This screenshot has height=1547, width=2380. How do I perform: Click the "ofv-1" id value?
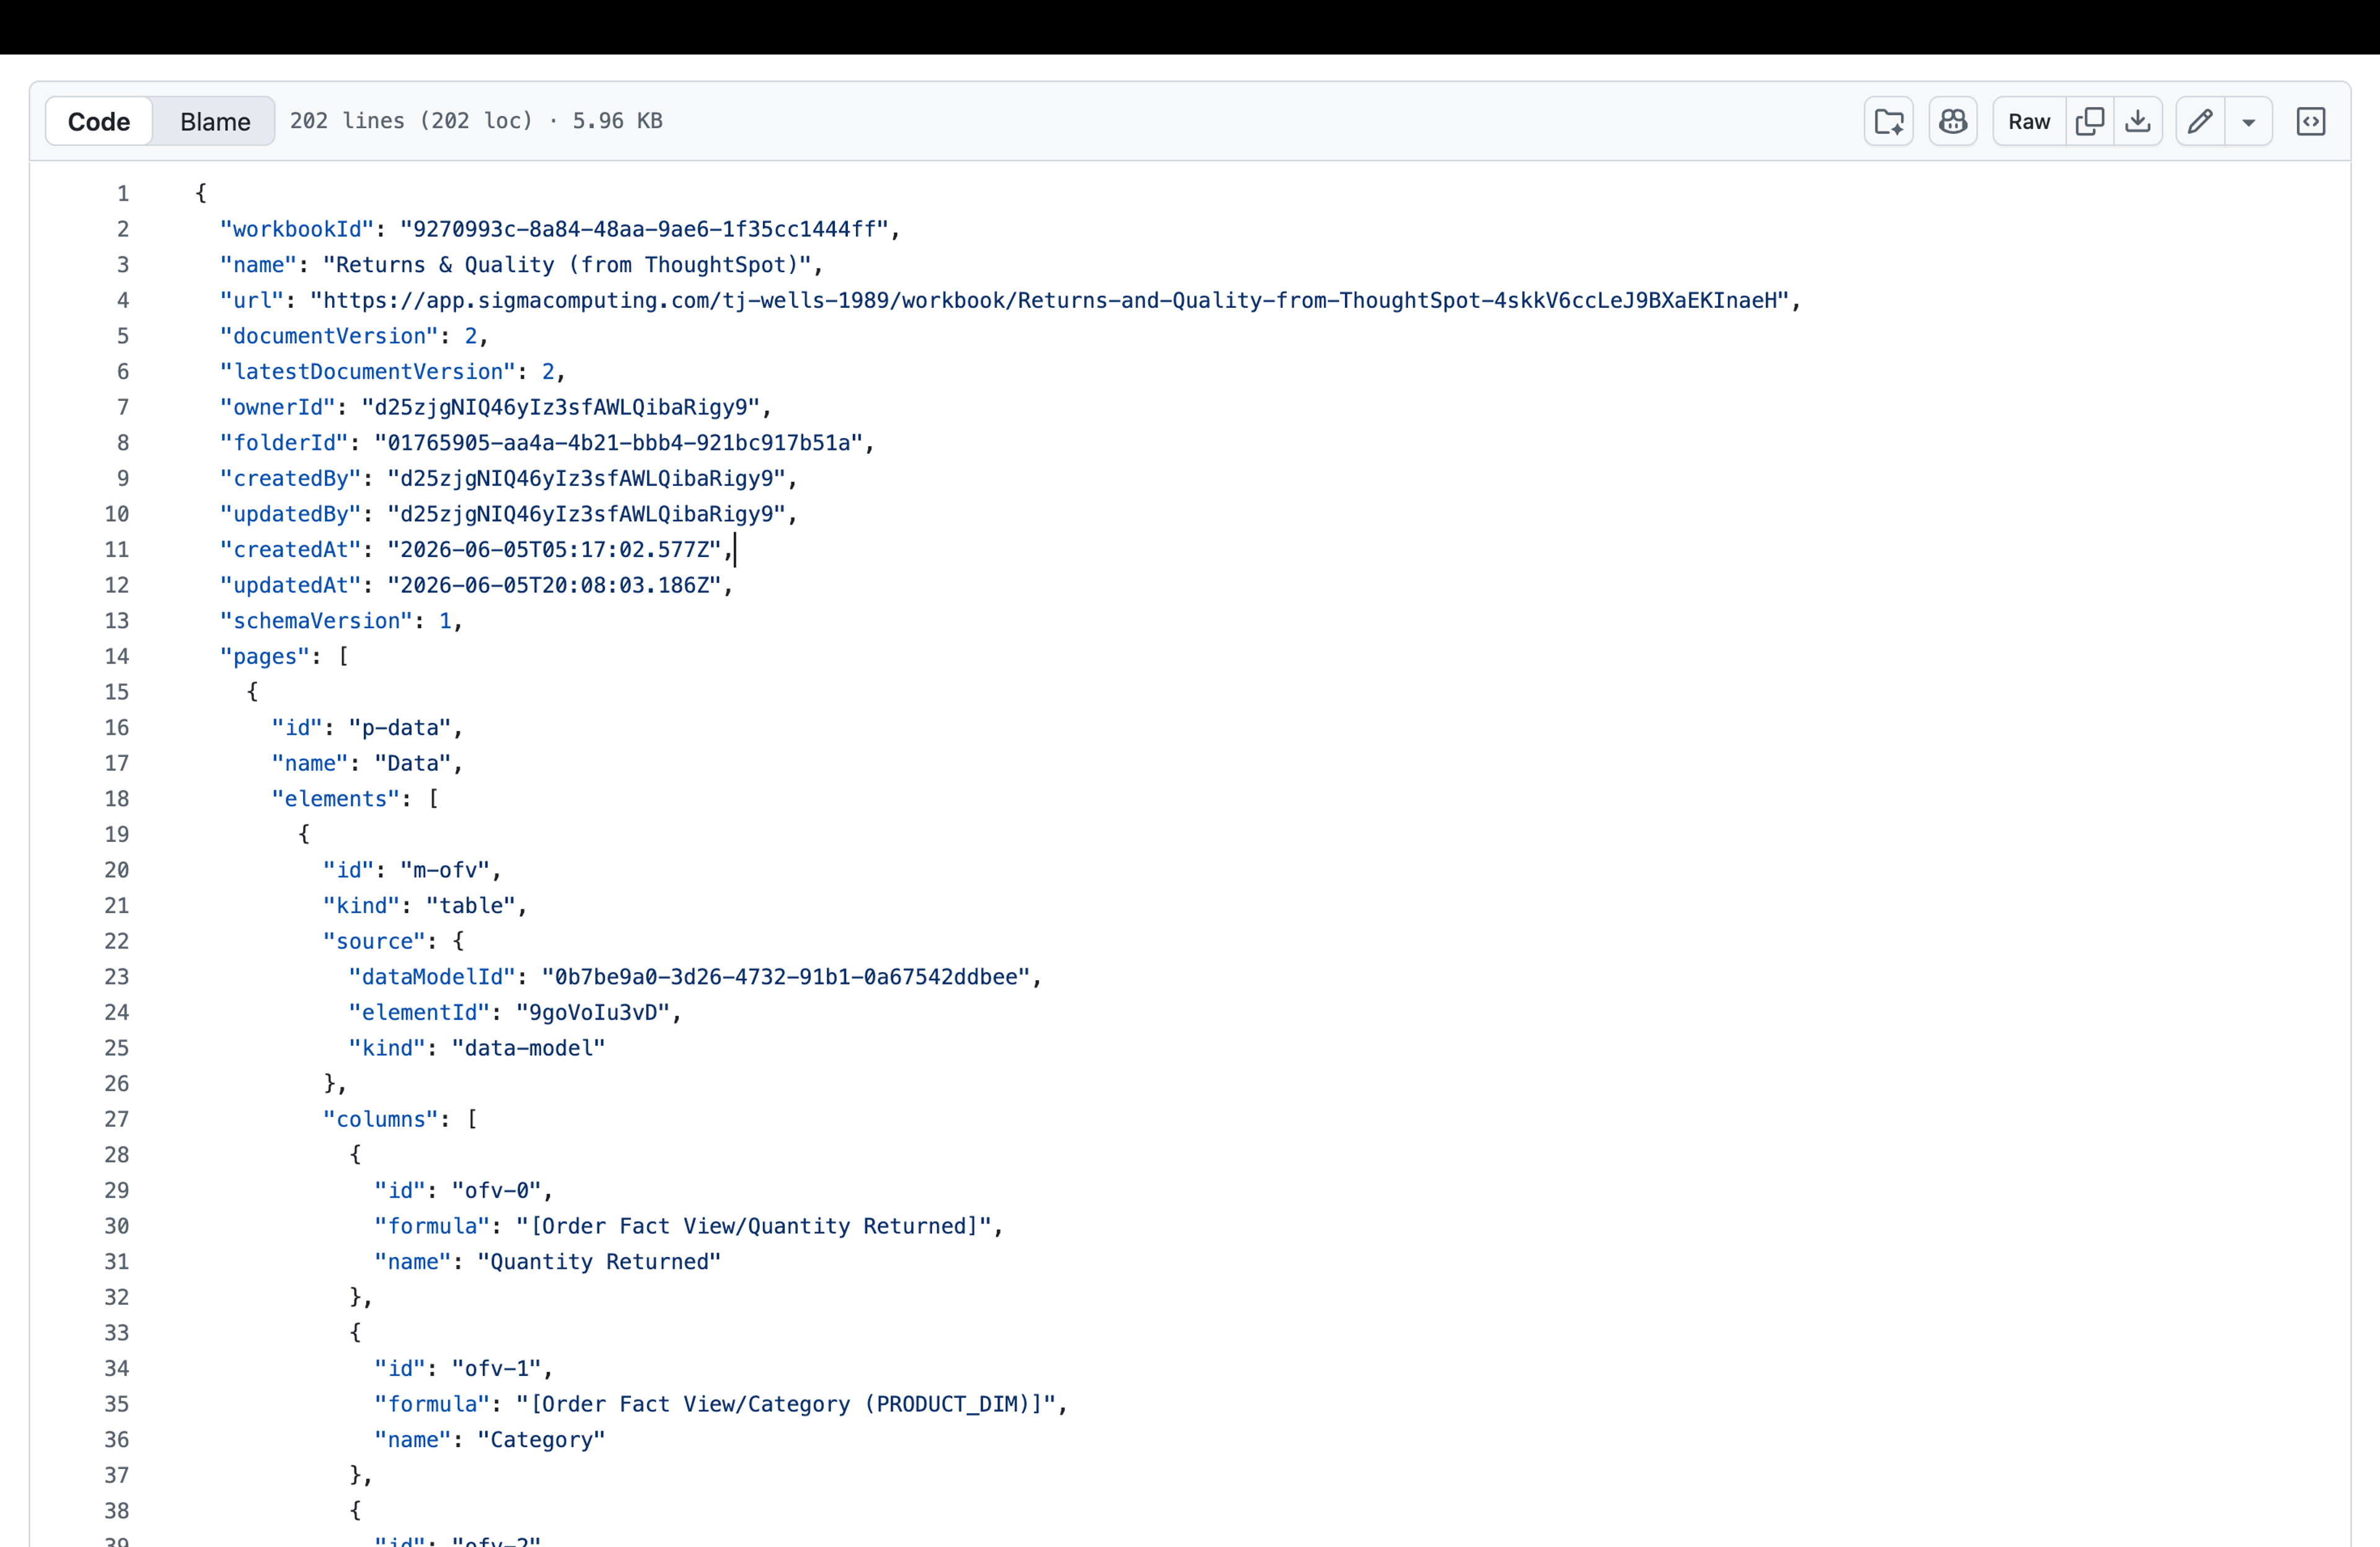[497, 1368]
